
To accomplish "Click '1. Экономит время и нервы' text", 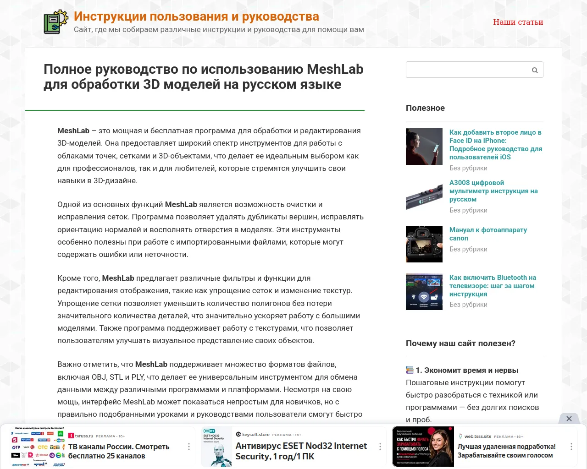I will click(467, 370).
